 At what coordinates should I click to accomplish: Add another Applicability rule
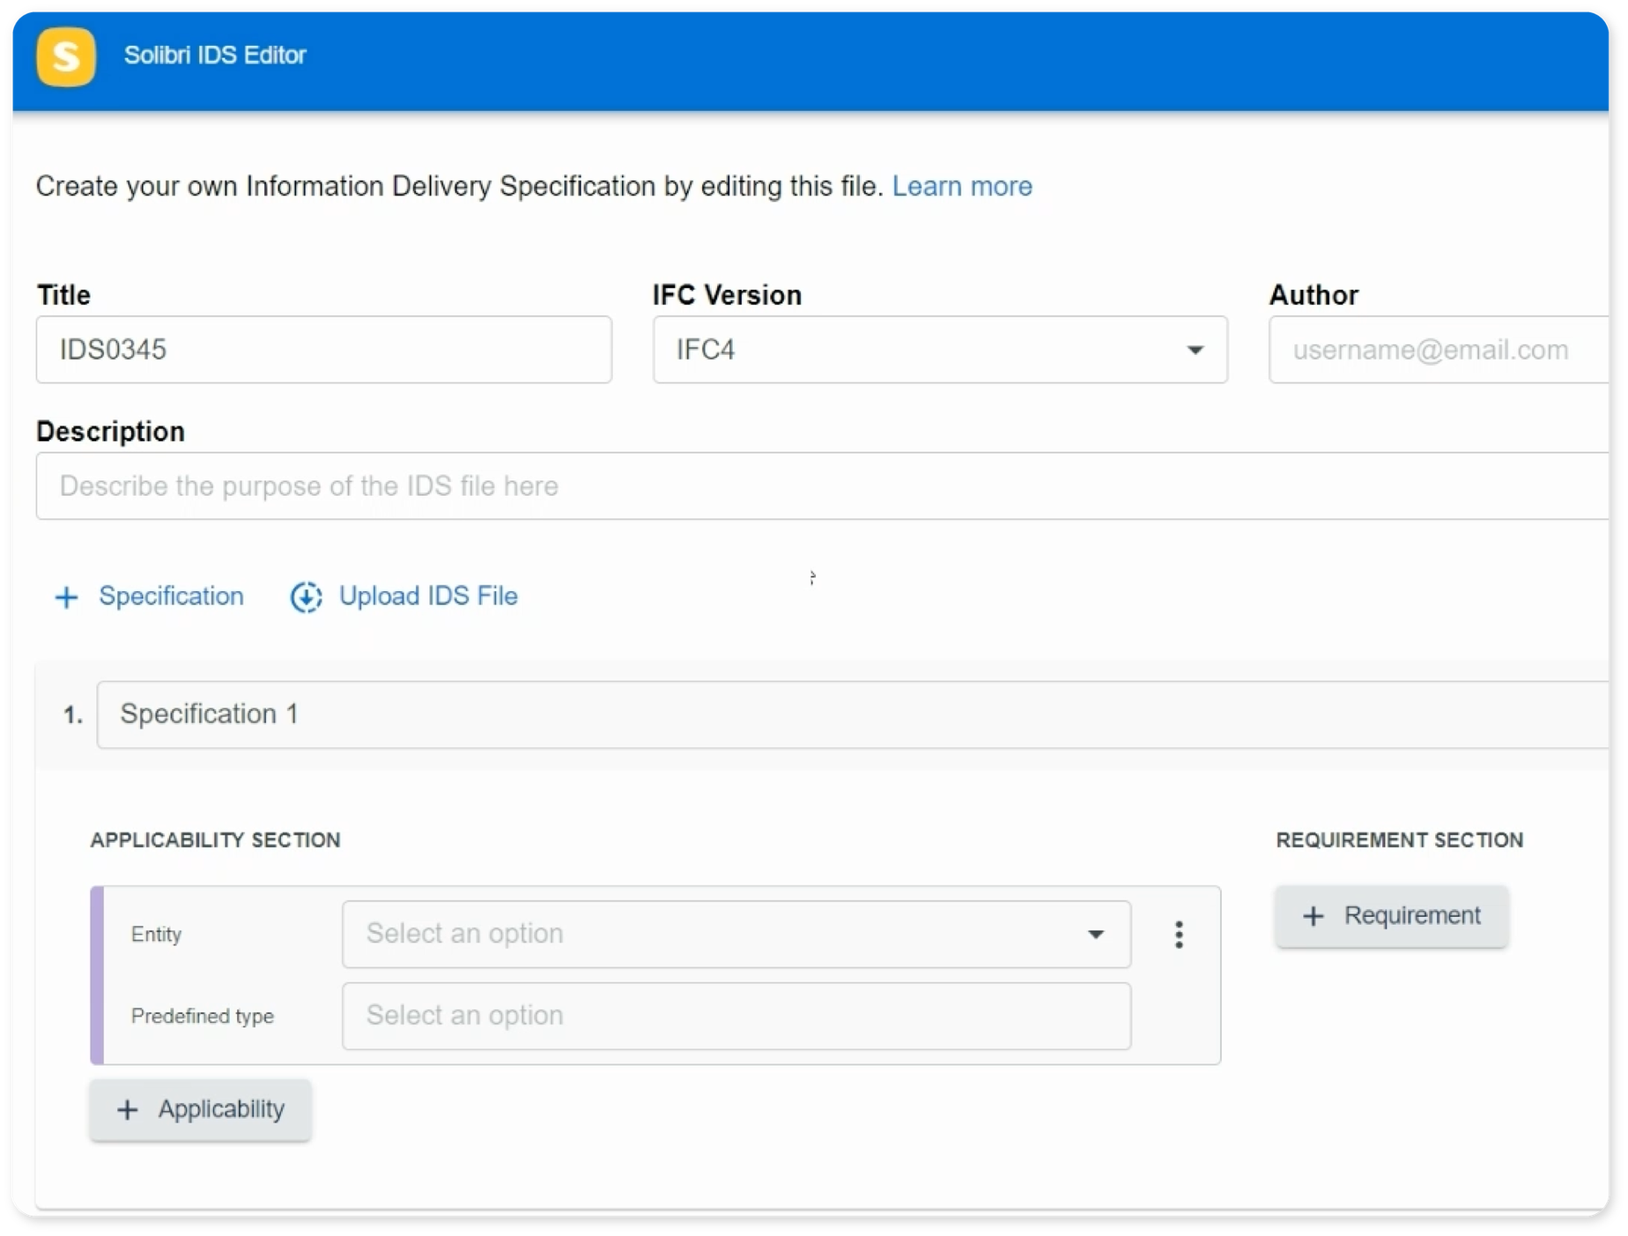point(200,1109)
